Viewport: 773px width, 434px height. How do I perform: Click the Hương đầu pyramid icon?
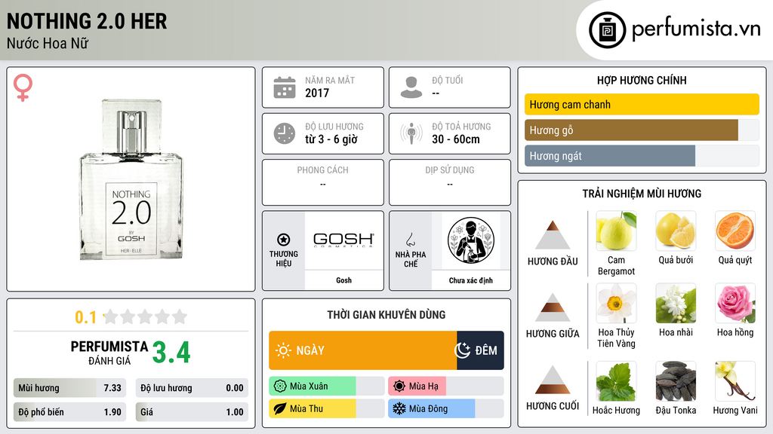553,235
